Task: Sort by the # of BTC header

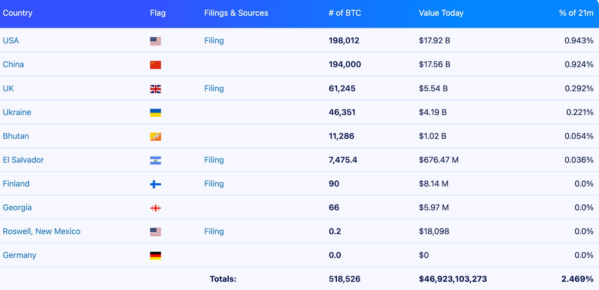Action: (x=344, y=13)
